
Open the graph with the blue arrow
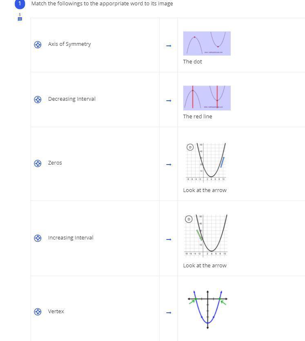coord(206,162)
